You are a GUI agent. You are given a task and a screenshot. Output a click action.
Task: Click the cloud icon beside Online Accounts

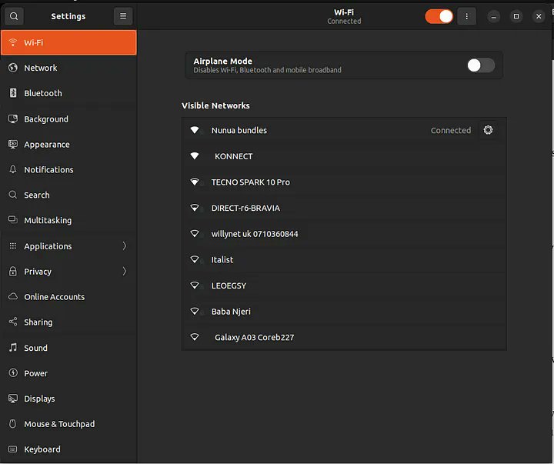pos(13,296)
